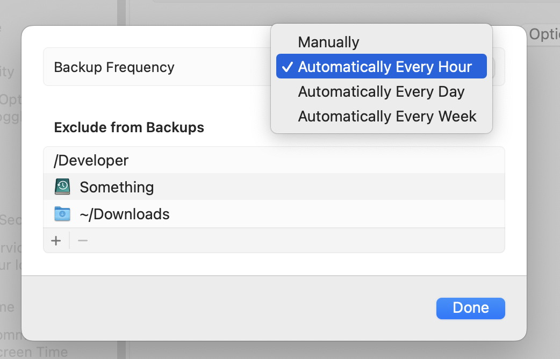Select the ~/Downloads entry text

pyautogui.click(x=125, y=214)
